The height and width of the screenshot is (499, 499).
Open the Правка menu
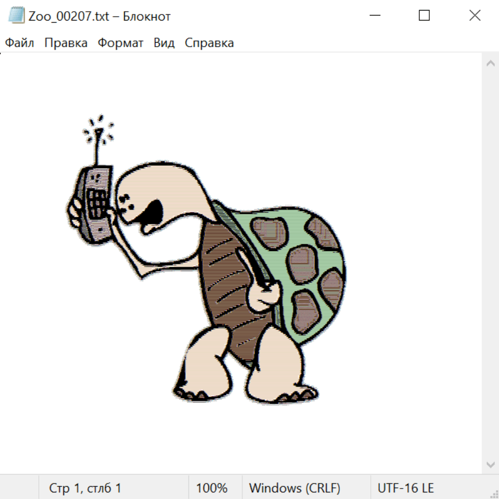click(x=66, y=43)
